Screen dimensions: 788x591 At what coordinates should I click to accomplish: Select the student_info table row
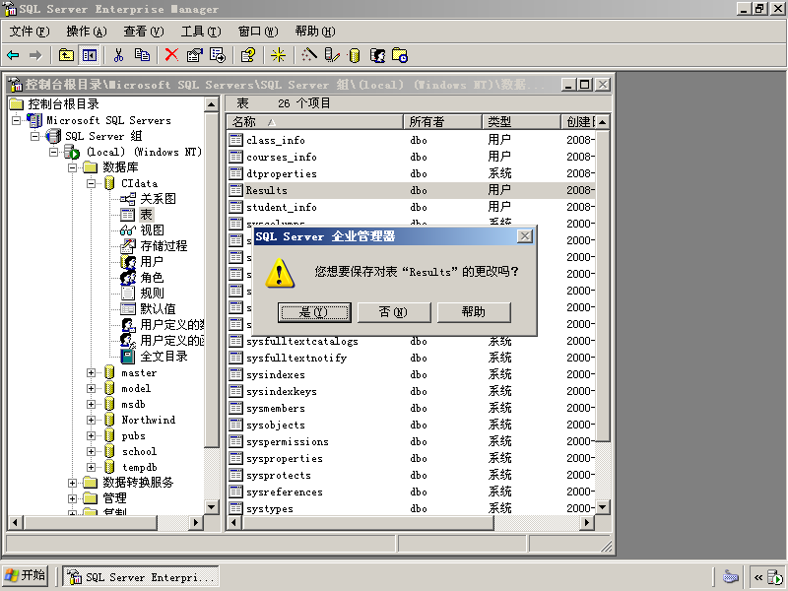pyautogui.click(x=411, y=207)
